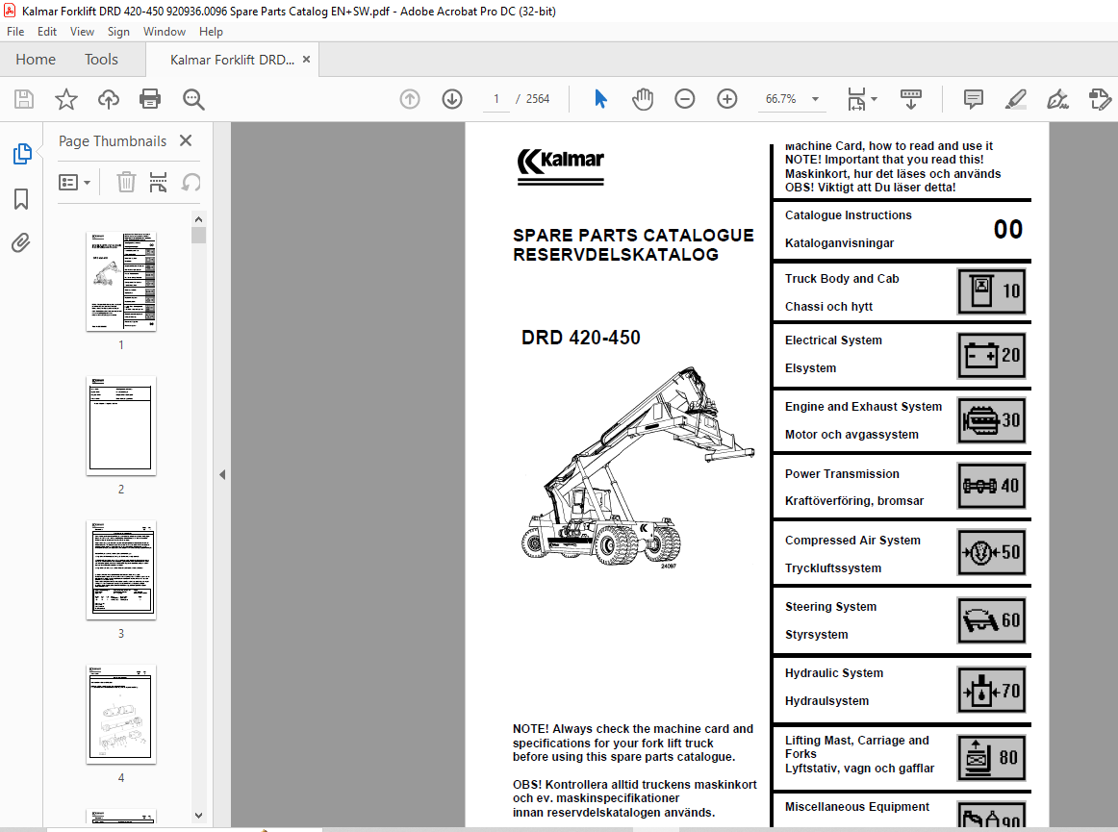1118x832 pixels.
Task: Go to the next page with the down arrow
Action: pyautogui.click(x=452, y=99)
